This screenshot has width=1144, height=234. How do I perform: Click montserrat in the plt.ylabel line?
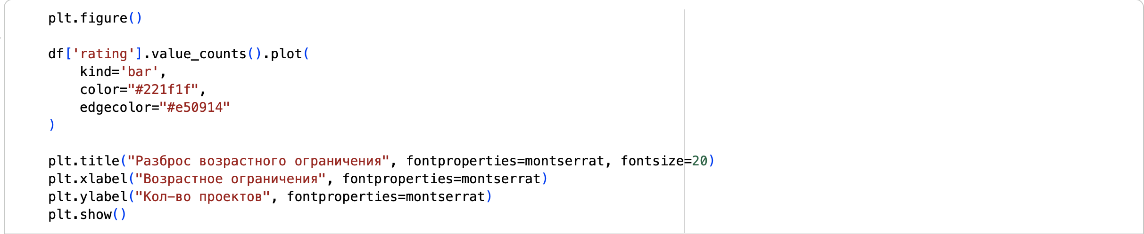(445, 197)
